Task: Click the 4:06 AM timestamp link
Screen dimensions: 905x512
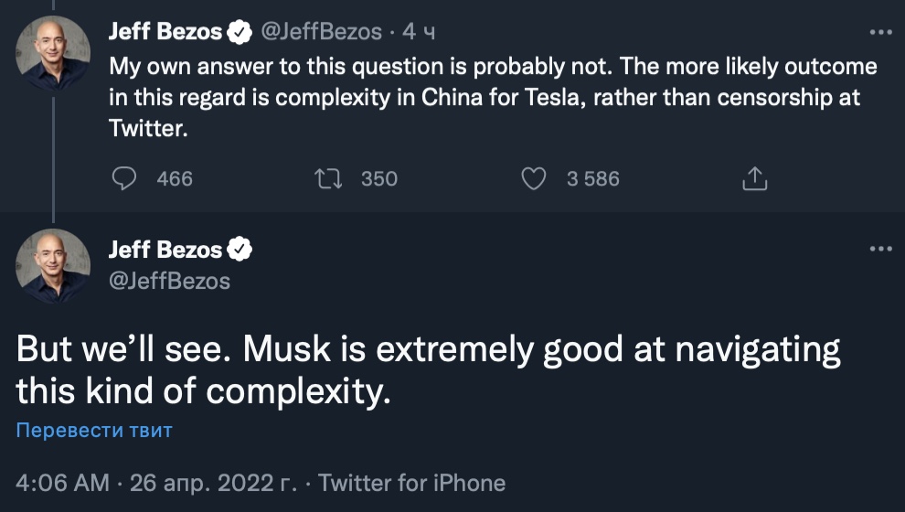Action: pos(63,482)
